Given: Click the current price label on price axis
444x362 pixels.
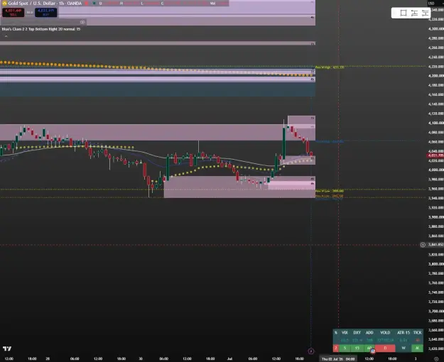Looking at the screenshot, I should [435, 155].
